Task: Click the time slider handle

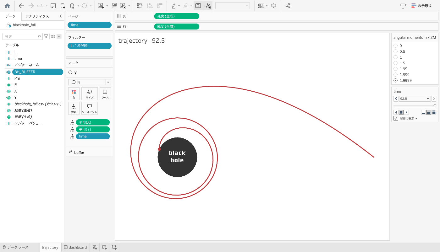Action: (435, 106)
